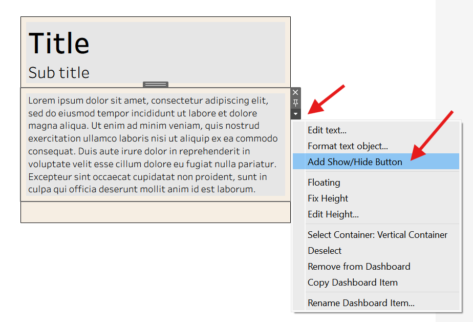Choose Edit text... from the context menu
Screen dimensions: 473x322
point(327,130)
